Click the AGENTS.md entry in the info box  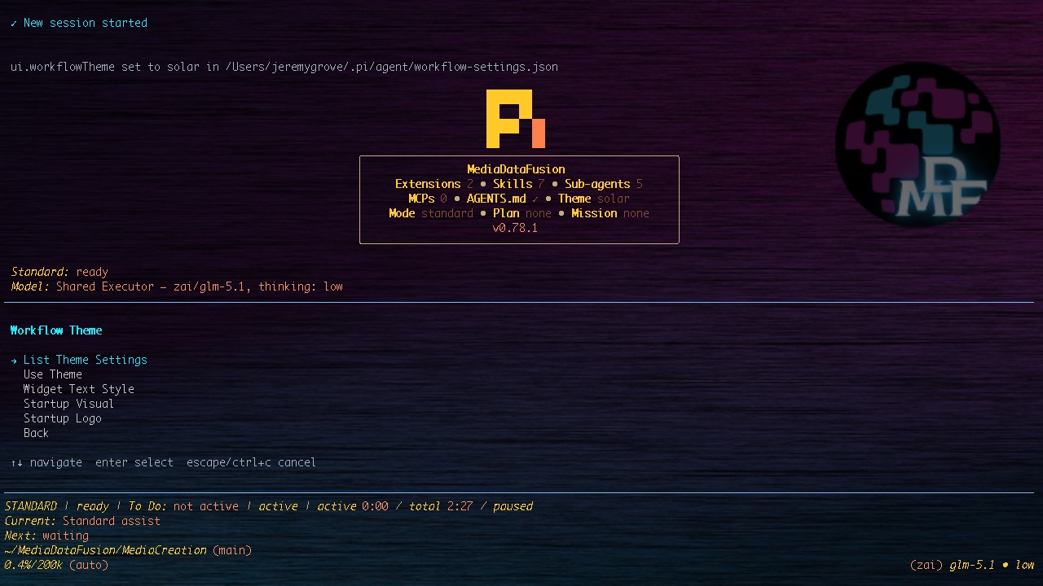(x=503, y=199)
